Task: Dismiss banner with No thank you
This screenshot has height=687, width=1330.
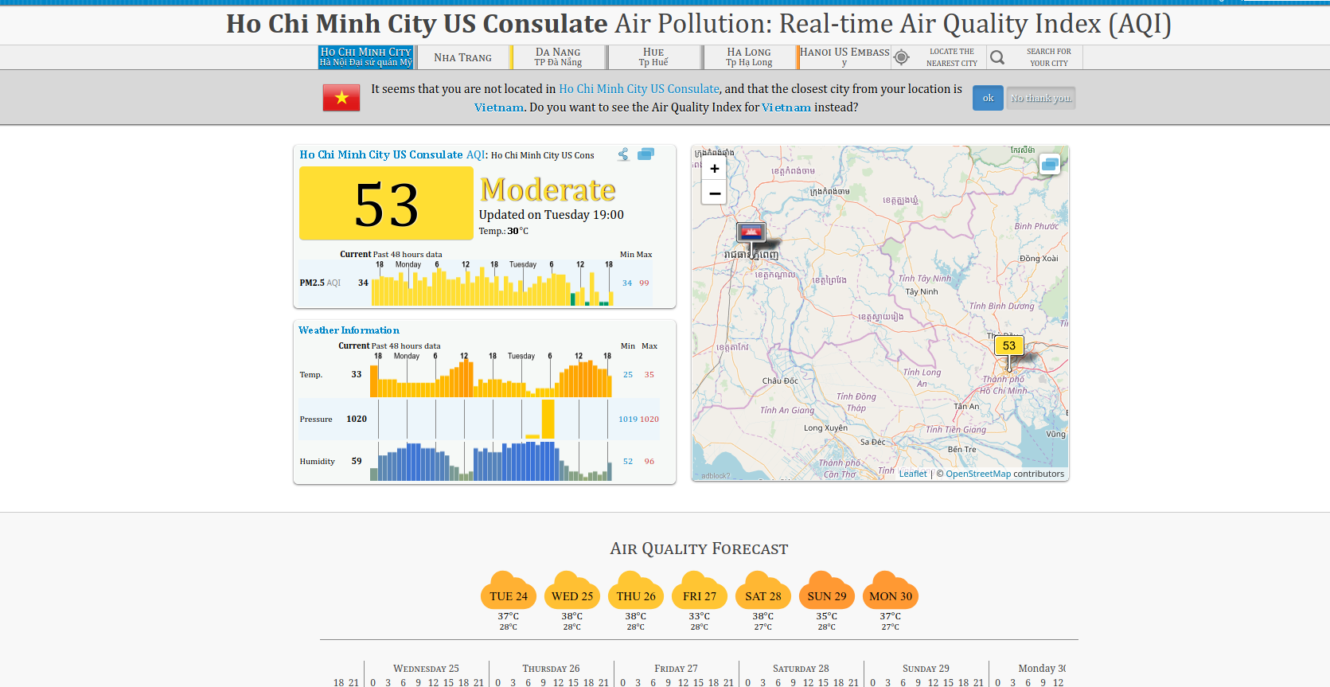Action: pyautogui.click(x=1040, y=98)
